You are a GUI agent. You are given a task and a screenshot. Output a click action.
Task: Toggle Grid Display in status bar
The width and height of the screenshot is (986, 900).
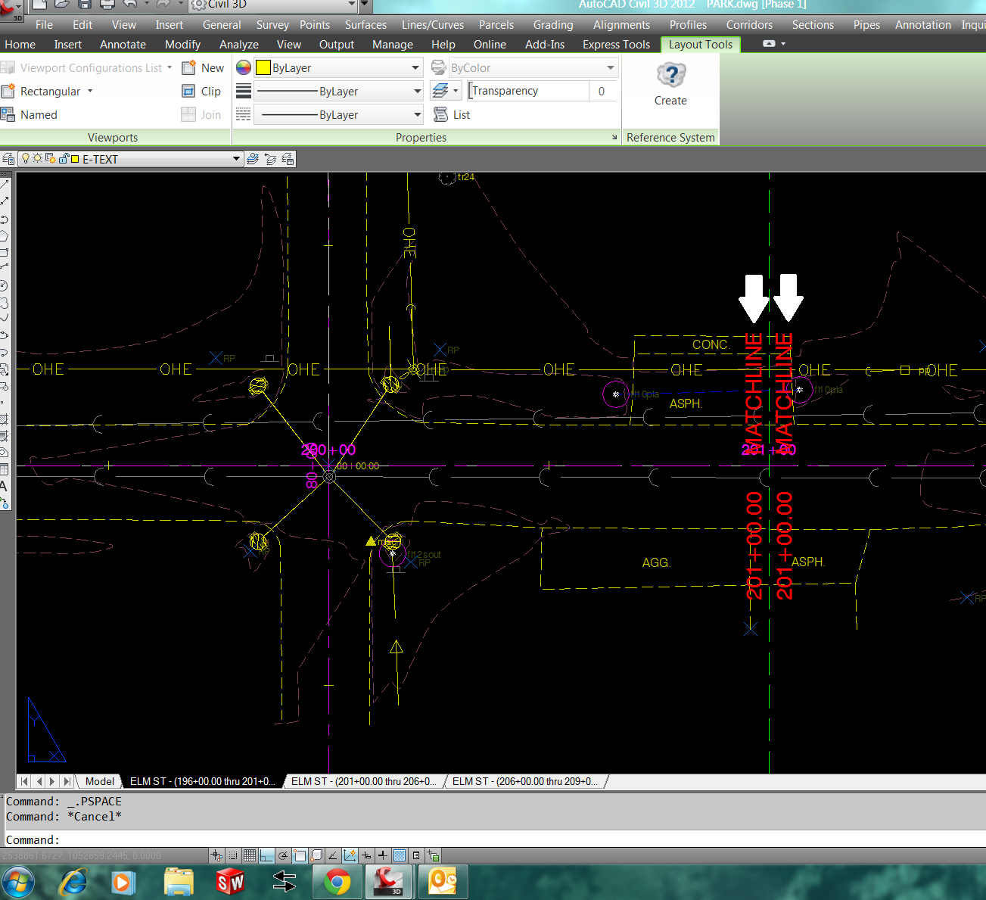pyautogui.click(x=250, y=855)
